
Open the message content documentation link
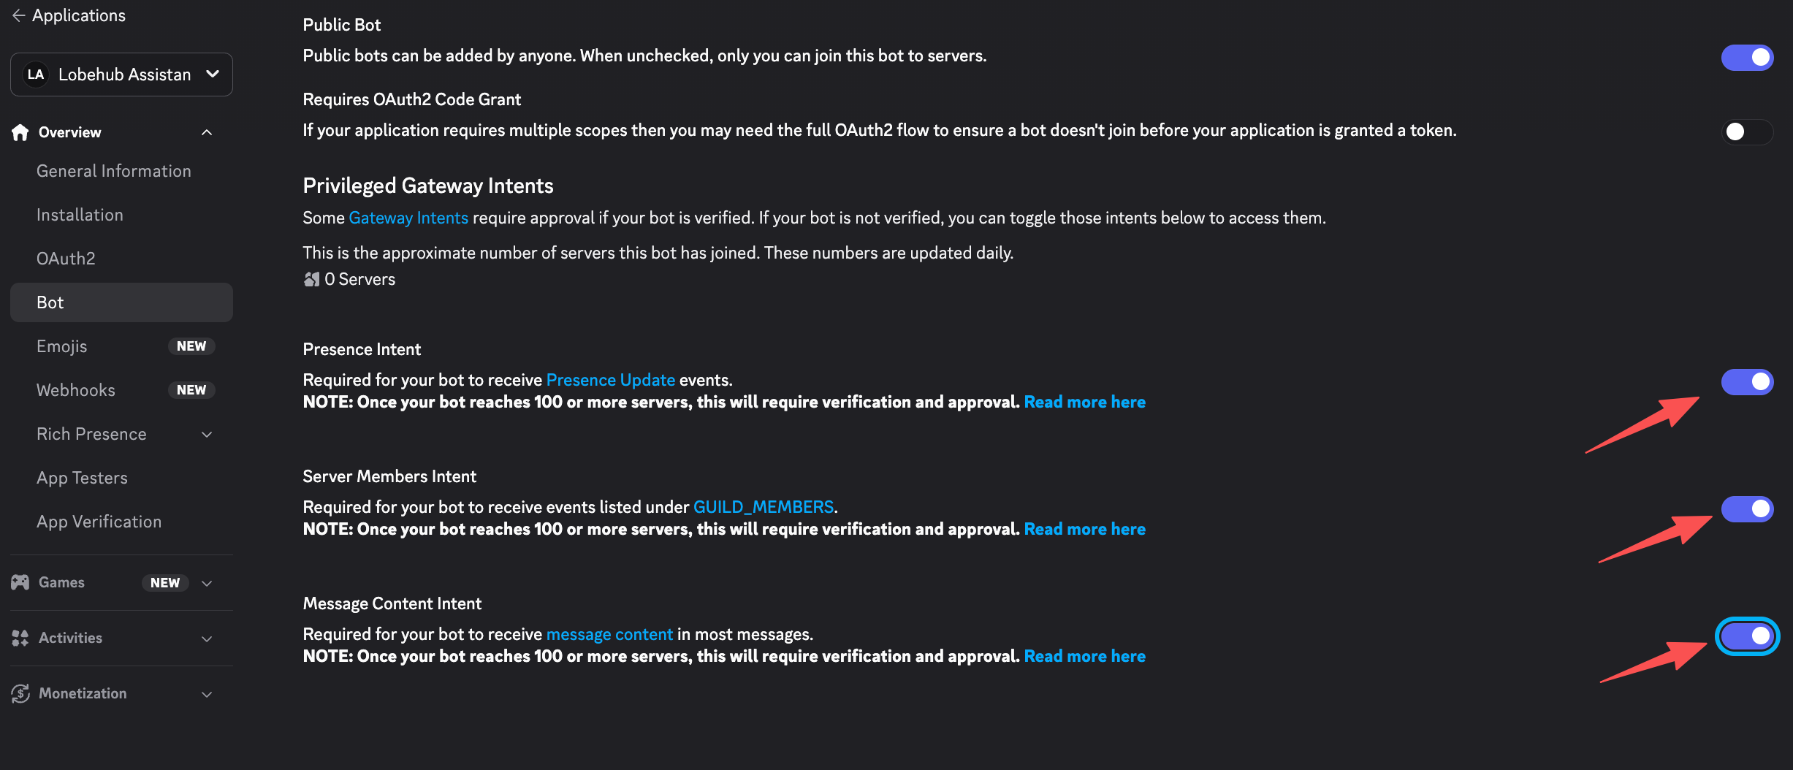tap(609, 634)
